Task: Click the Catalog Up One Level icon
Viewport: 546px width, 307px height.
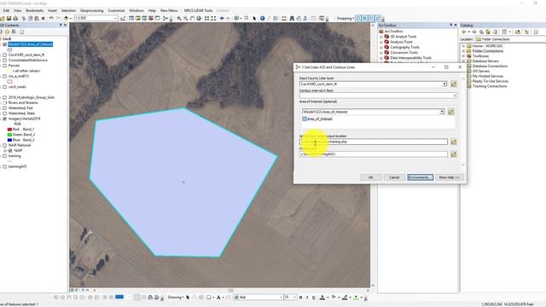Action: 481,32
